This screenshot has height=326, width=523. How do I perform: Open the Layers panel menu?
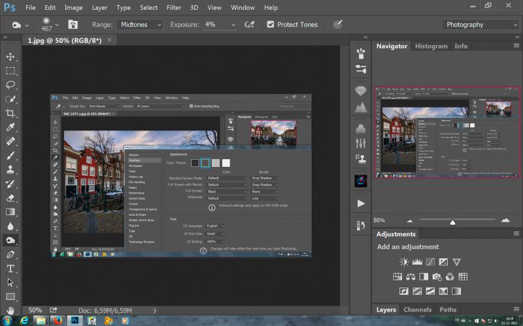pos(516,309)
